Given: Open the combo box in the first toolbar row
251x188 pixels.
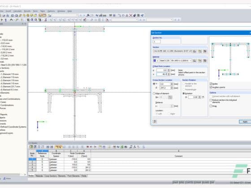Looking at the screenshot, I should tap(65, 16).
